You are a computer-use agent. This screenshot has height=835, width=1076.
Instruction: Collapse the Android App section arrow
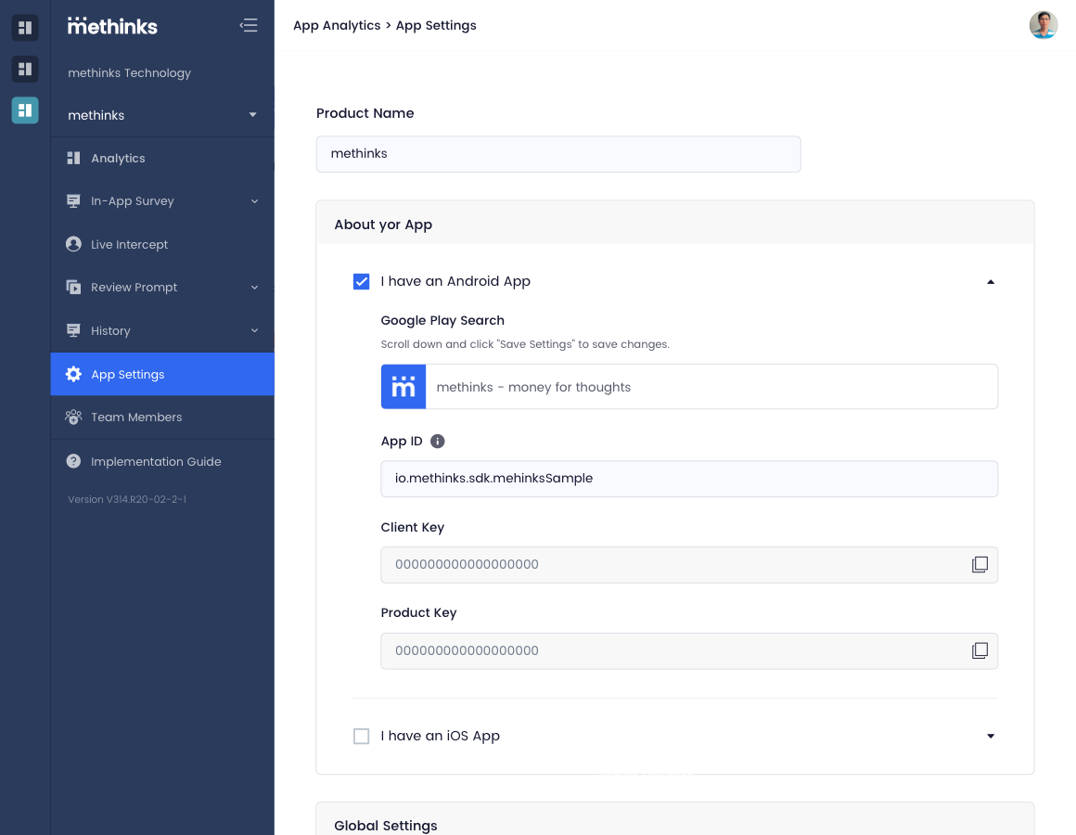[x=991, y=282]
